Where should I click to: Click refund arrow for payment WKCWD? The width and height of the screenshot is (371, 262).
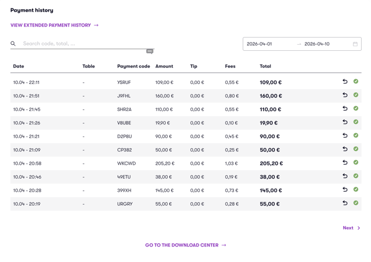click(x=345, y=163)
